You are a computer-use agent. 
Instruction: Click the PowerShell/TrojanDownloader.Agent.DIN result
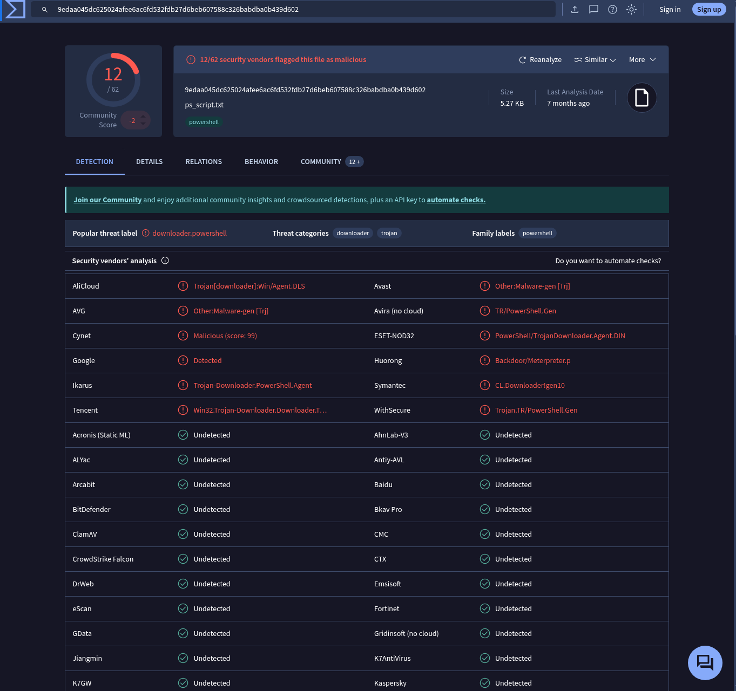tap(560, 336)
